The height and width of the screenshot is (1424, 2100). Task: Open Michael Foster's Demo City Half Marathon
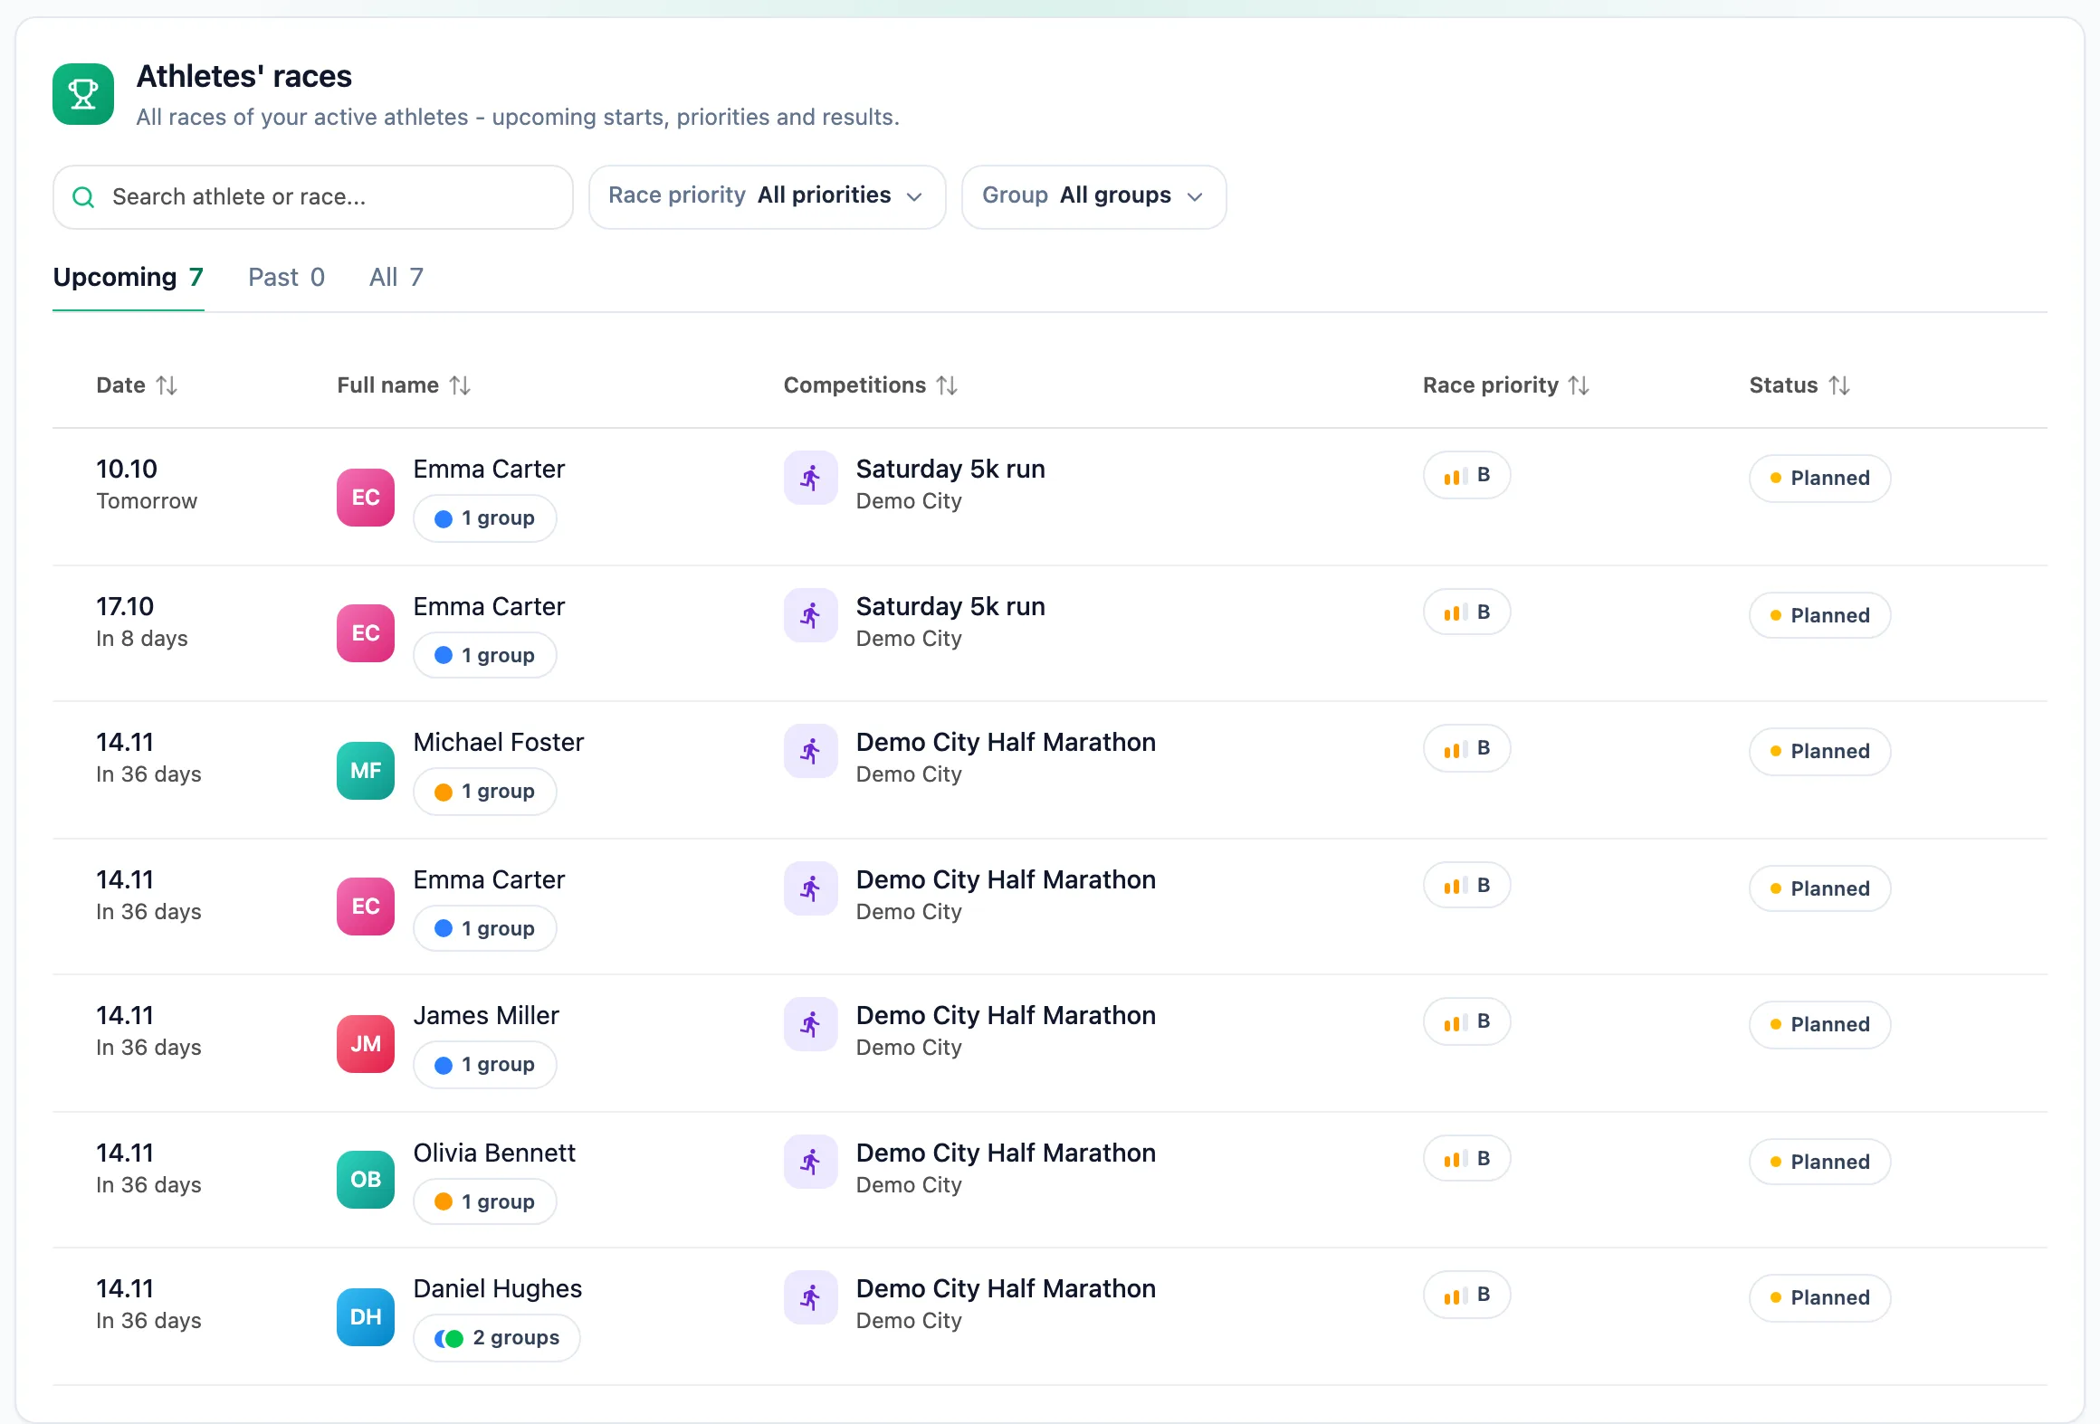click(1006, 742)
